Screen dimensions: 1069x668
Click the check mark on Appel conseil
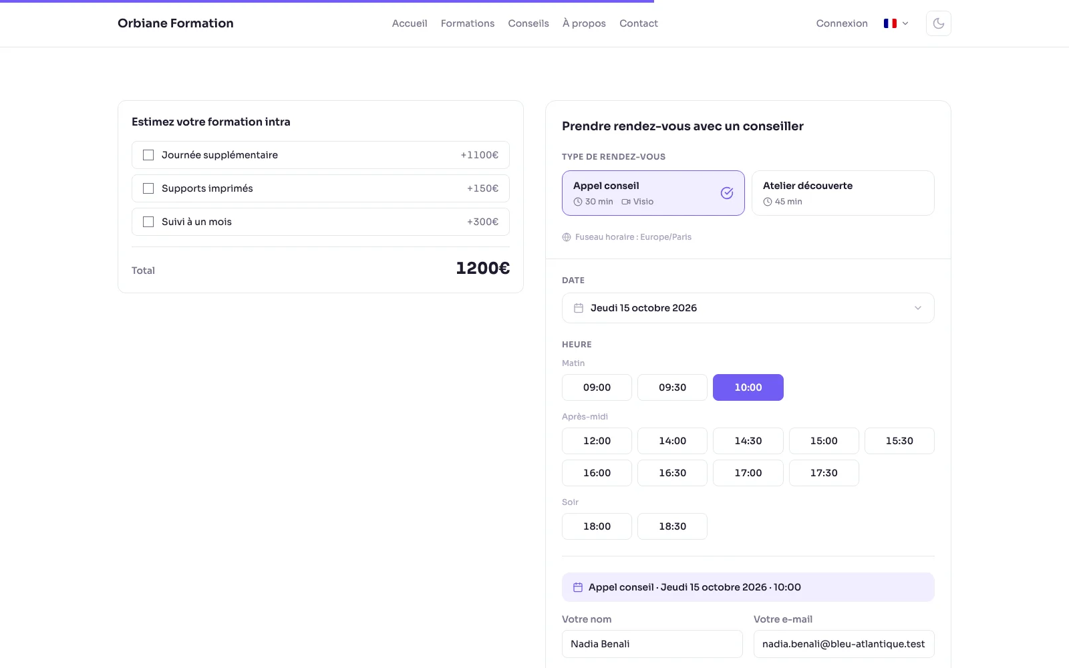(727, 193)
